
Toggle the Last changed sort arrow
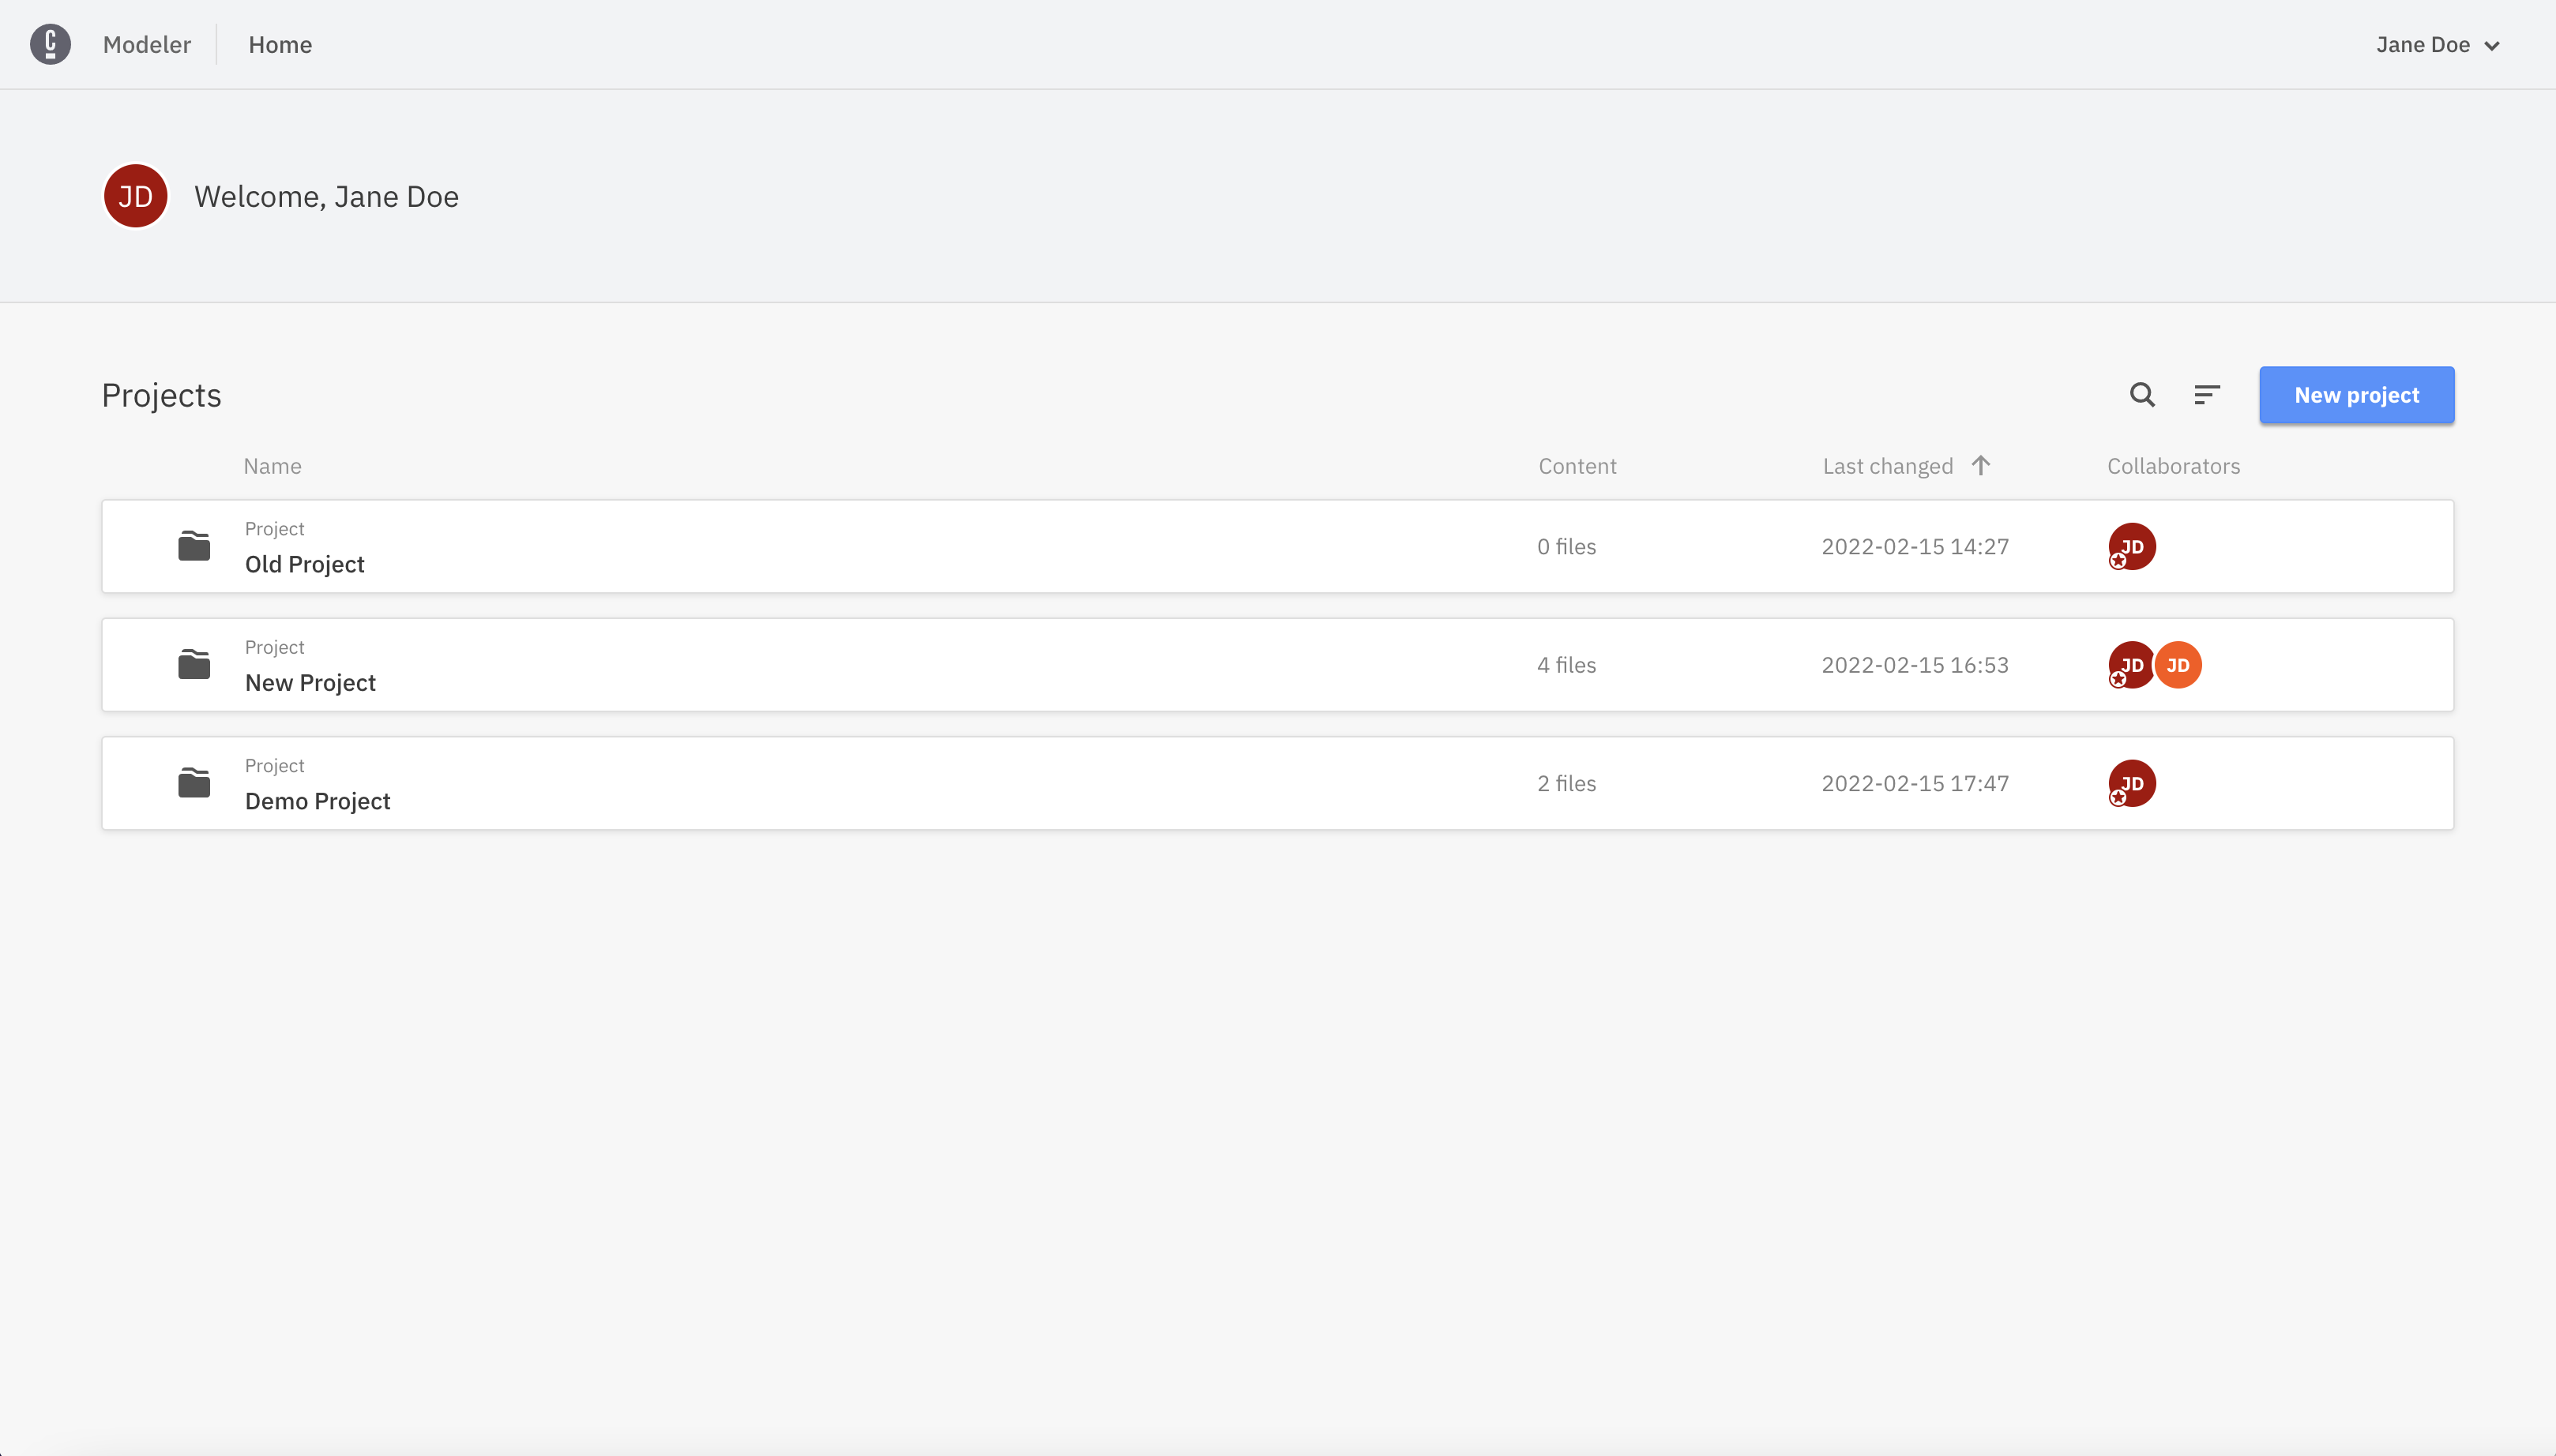[x=1981, y=465]
